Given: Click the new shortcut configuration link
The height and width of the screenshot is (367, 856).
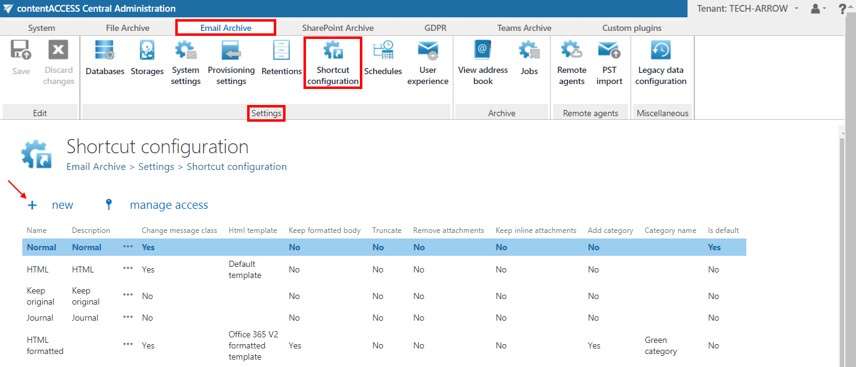Looking at the screenshot, I should [x=62, y=205].
